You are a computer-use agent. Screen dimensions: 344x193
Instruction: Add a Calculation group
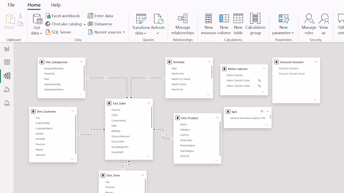coord(255,24)
